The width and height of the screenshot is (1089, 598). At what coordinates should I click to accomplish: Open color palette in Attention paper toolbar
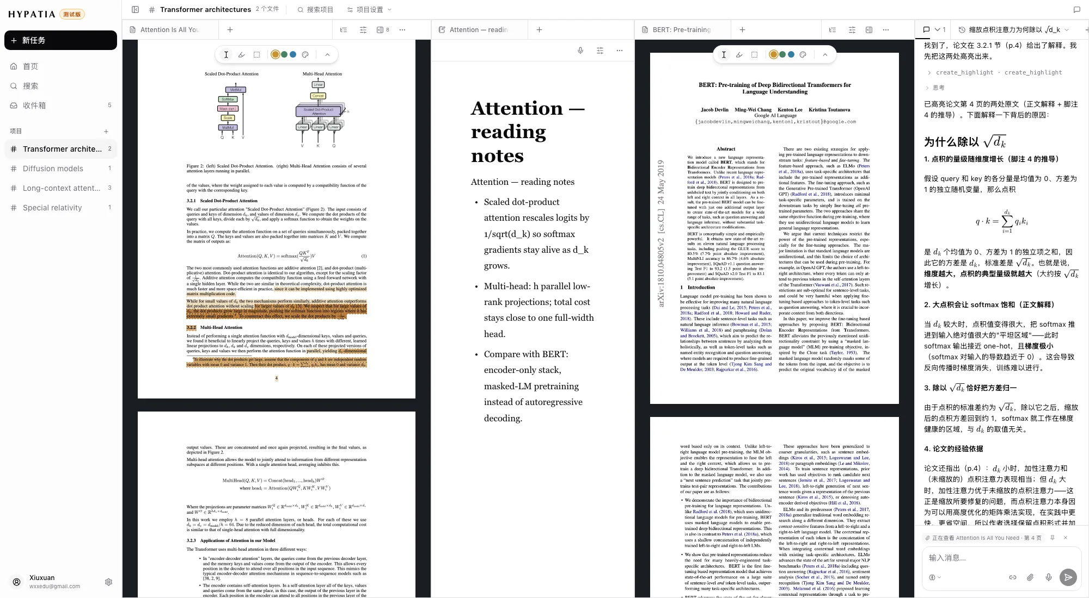305,54
